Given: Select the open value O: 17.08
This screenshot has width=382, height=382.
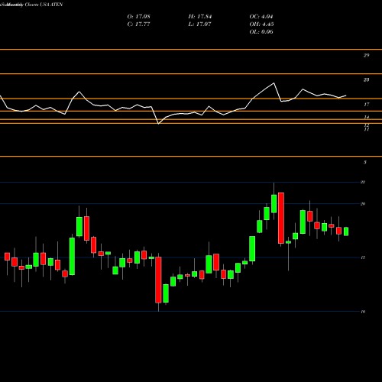Looking at the screenshot, I should [138, 17].
